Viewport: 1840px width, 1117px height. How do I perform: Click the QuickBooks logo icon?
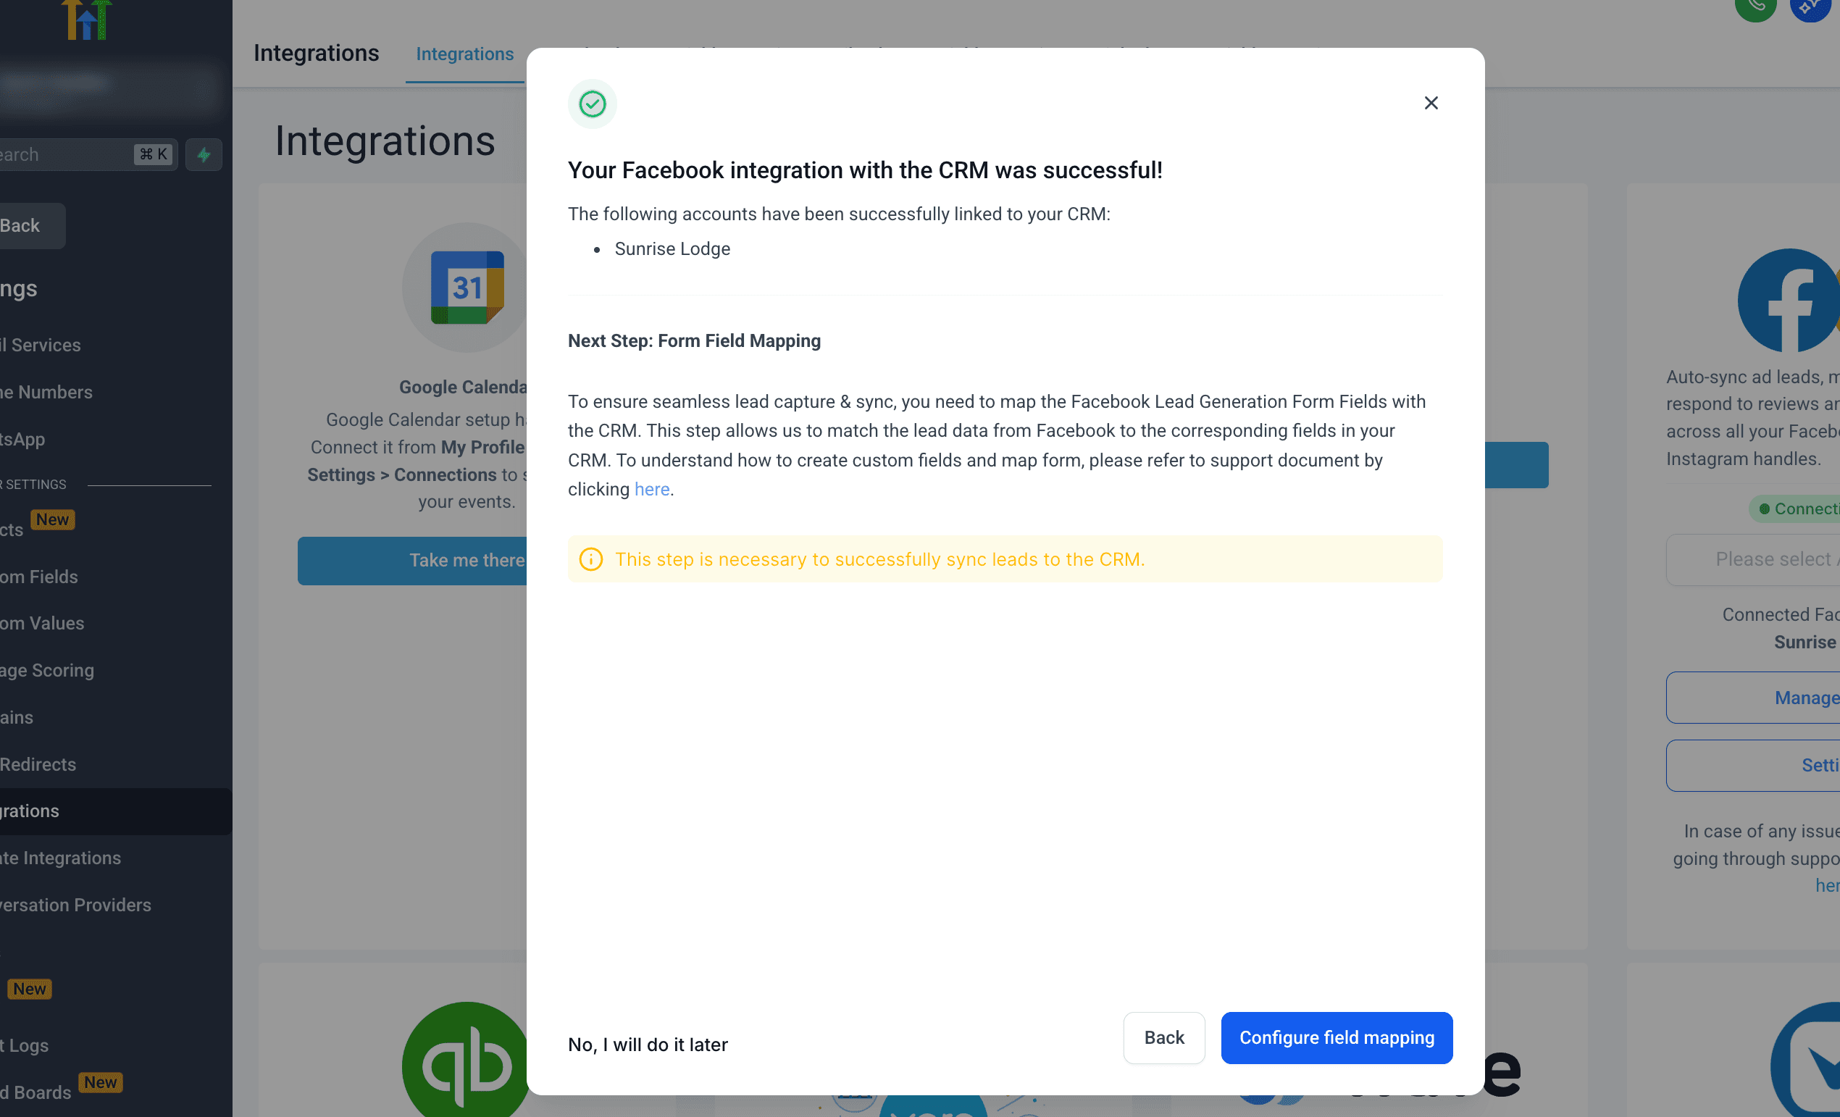[x=465, y=1059]
